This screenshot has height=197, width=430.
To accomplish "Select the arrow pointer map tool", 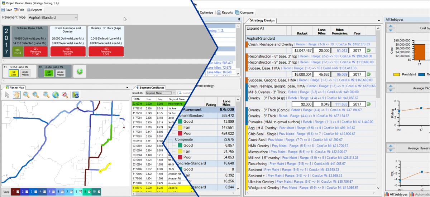I will point(7,95).
